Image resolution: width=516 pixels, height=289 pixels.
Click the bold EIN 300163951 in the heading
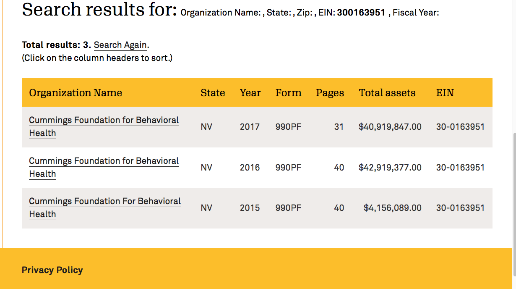click(x=361, y=13)
